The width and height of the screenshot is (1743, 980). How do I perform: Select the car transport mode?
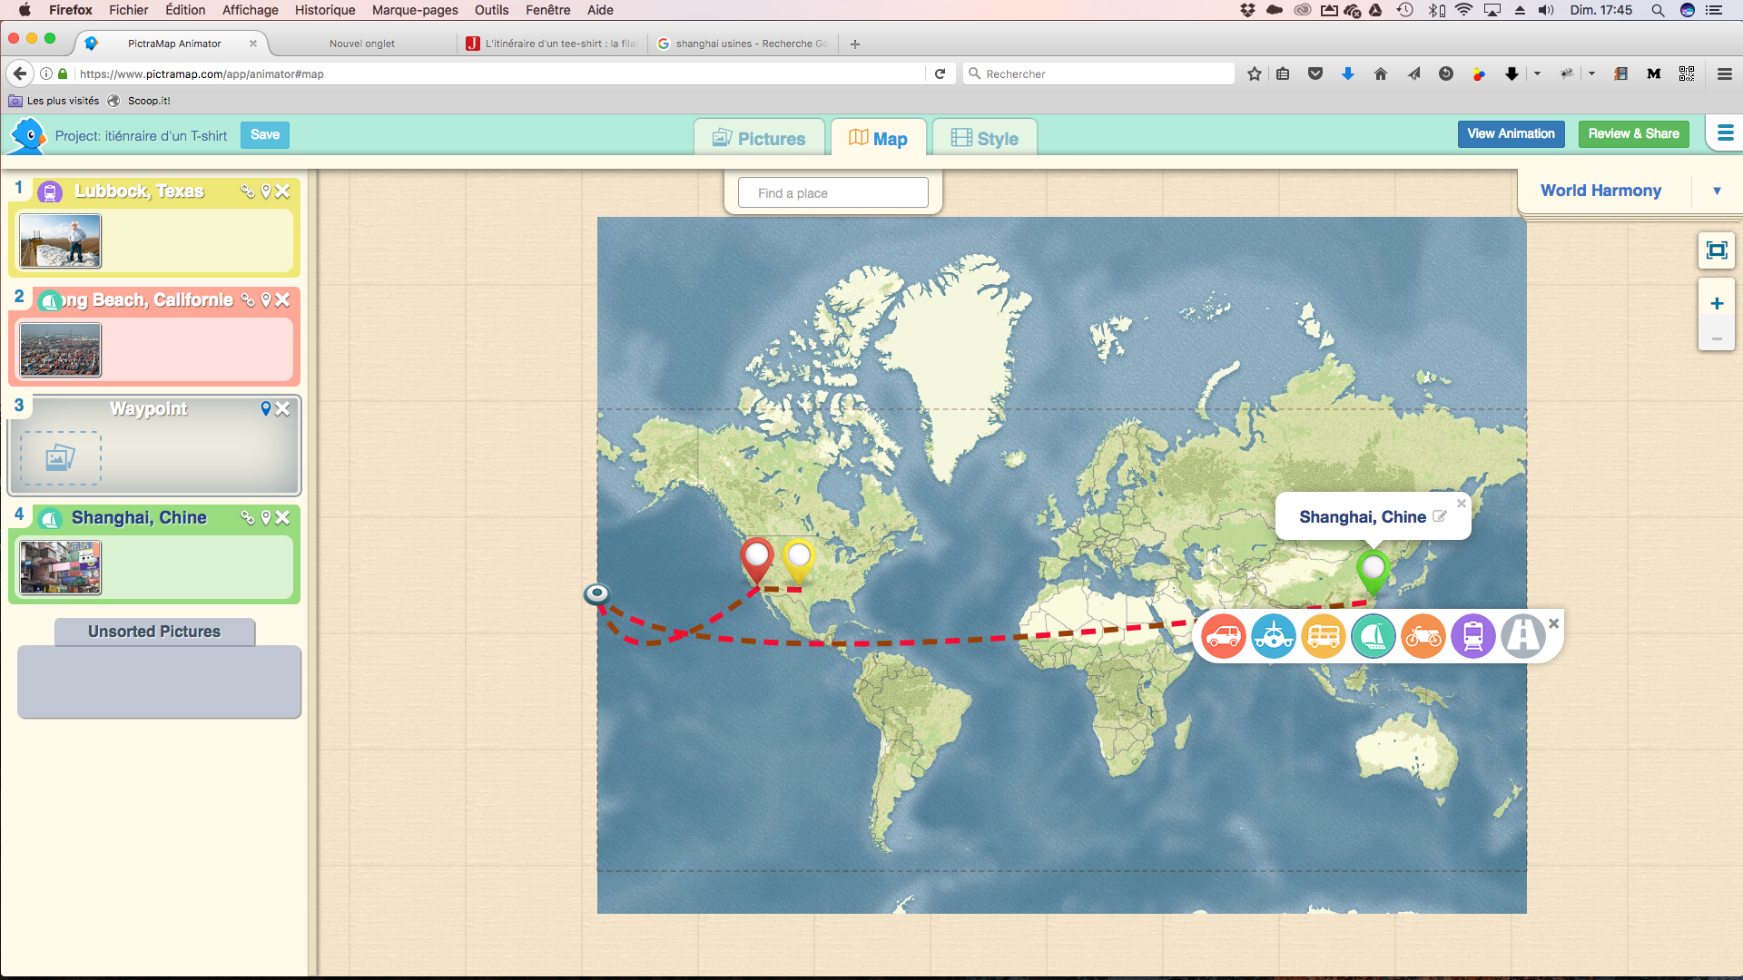(1224, 636)
